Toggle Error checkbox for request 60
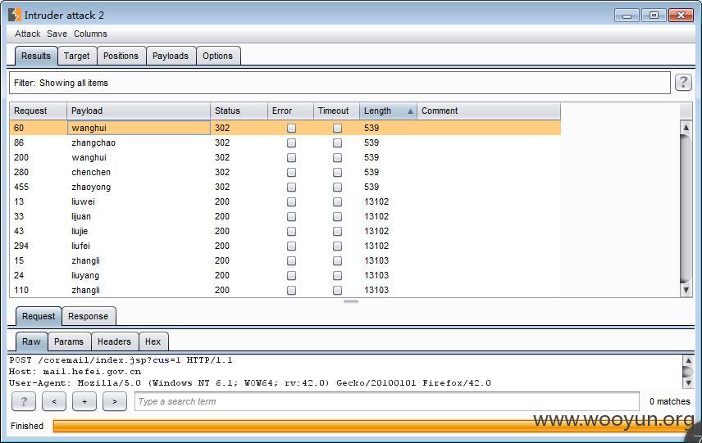 tap(291, 129)
